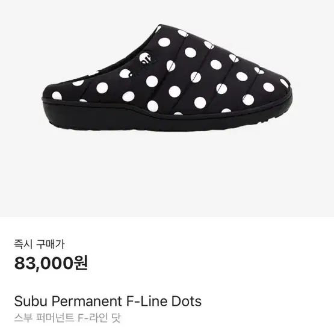Select the word Permanent in the product title
The width and height of the screenshot is (334, 334).
point(87,301)
